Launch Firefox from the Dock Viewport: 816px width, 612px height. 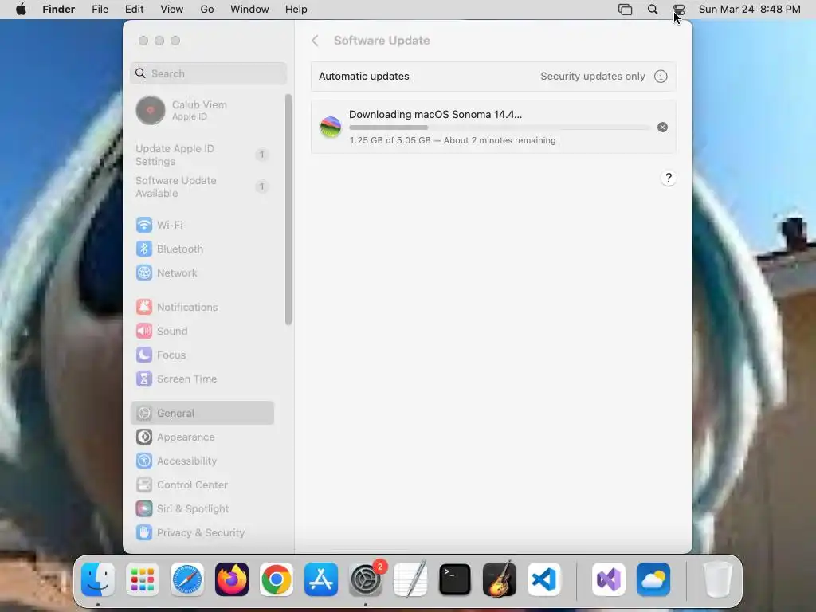(x=232, y=579)
